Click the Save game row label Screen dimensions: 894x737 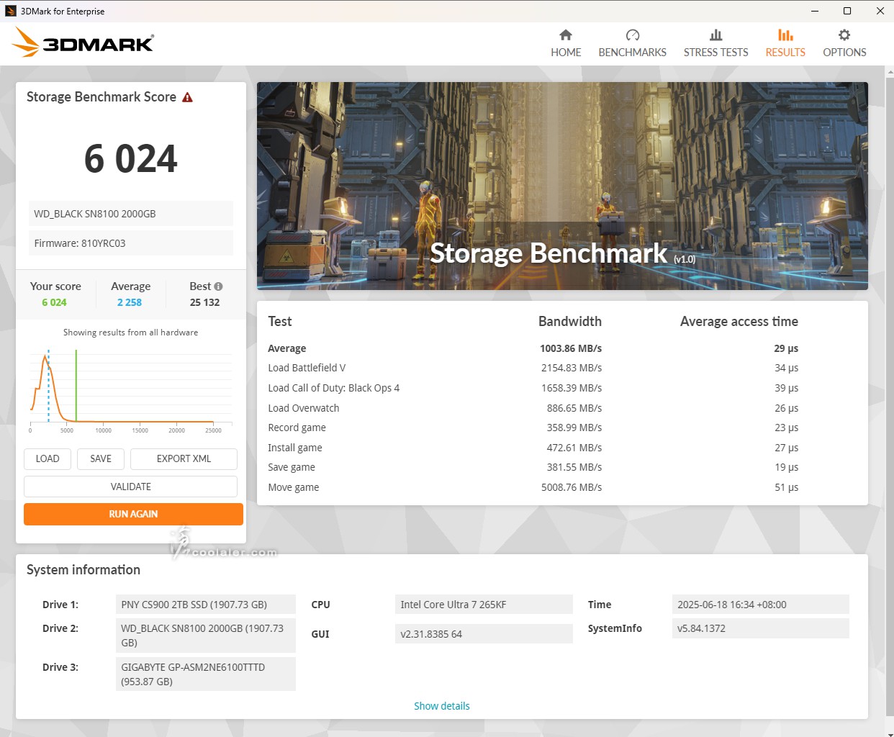[x=291, y=467]
